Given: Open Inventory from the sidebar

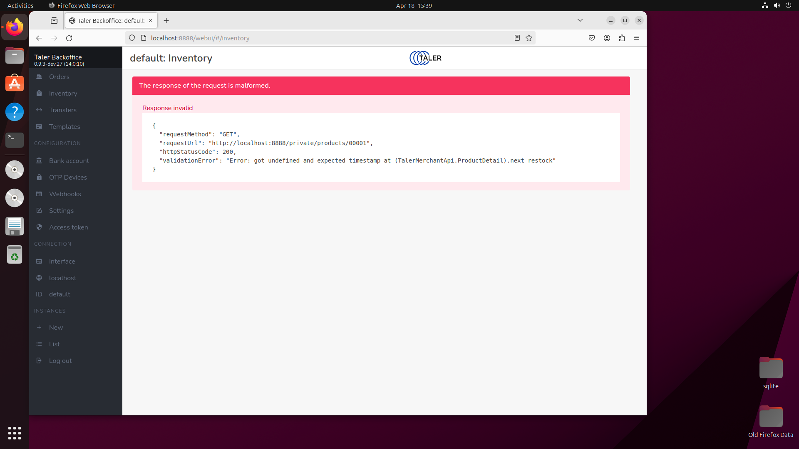Looking at the screenshot, I should [63, 94].
